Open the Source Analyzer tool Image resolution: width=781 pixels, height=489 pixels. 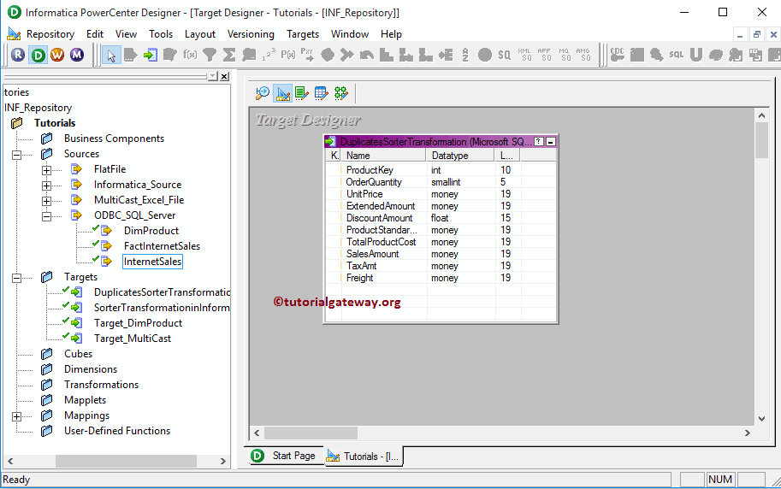point(263,93)
